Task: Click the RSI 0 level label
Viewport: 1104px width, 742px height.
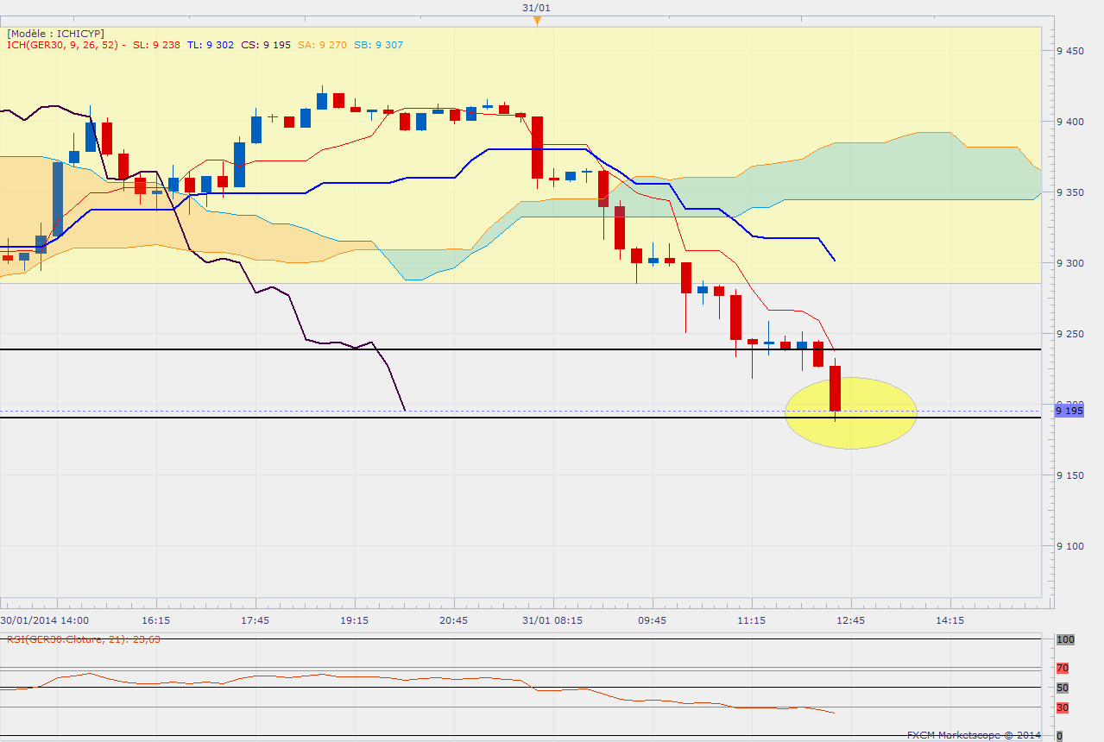Action: pyautogui.click(x=1059, y=735)
